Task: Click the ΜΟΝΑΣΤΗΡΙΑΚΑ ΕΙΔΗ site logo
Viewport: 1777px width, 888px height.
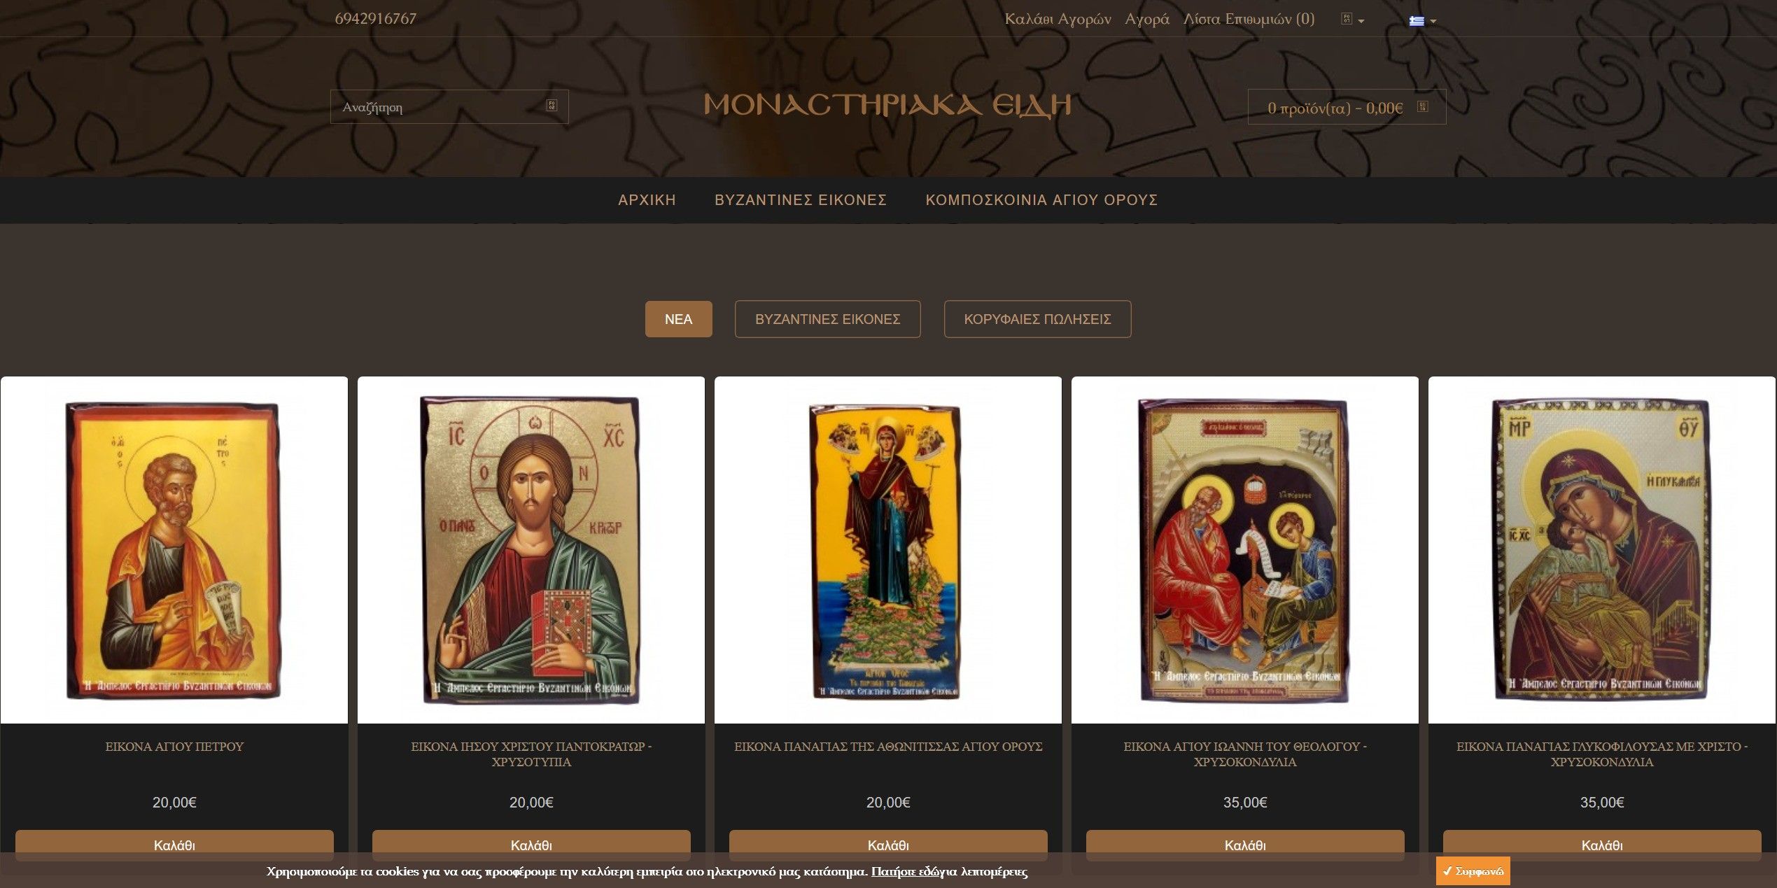Action: (887, 105)
